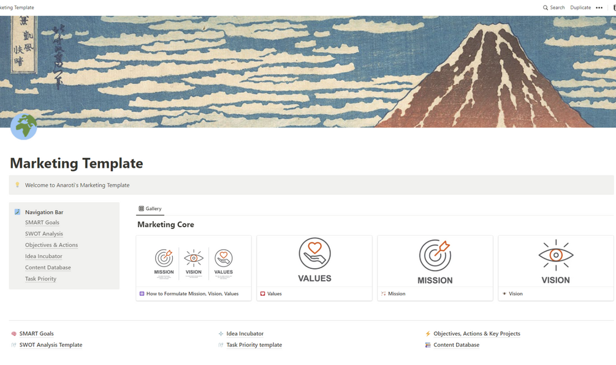The width and height of the screenshot is (616, 365).
Task: Open the Idea Incubator page link at bottom
Action: pos(245,334)
